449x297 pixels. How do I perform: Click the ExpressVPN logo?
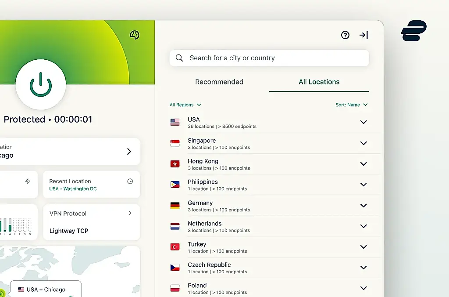(414, 31)
